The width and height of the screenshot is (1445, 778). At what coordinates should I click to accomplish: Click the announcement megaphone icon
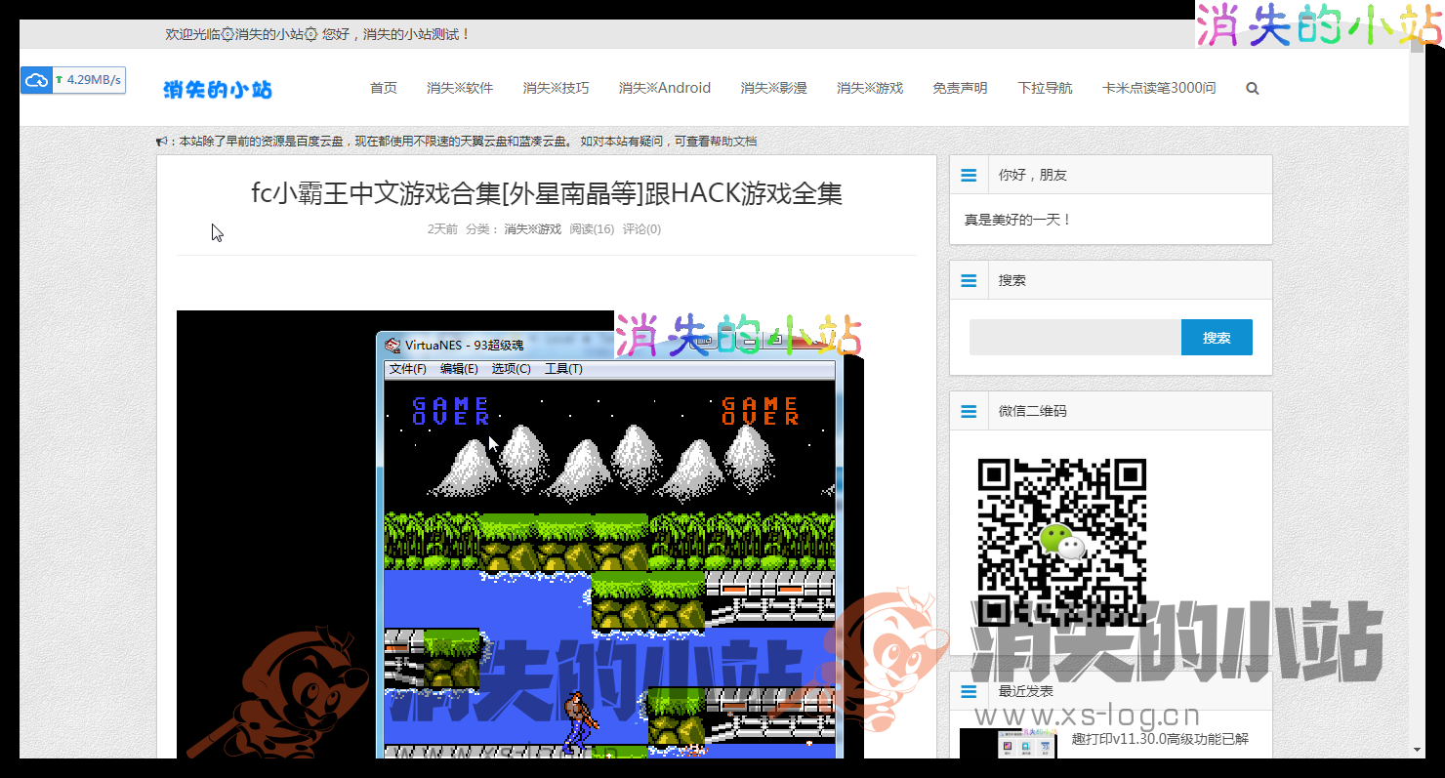(x=161, y=142)
